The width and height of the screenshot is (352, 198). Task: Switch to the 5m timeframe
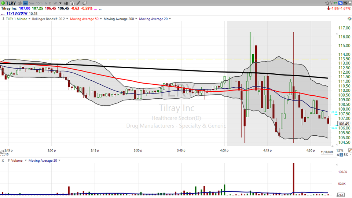[x=32, y=3]
